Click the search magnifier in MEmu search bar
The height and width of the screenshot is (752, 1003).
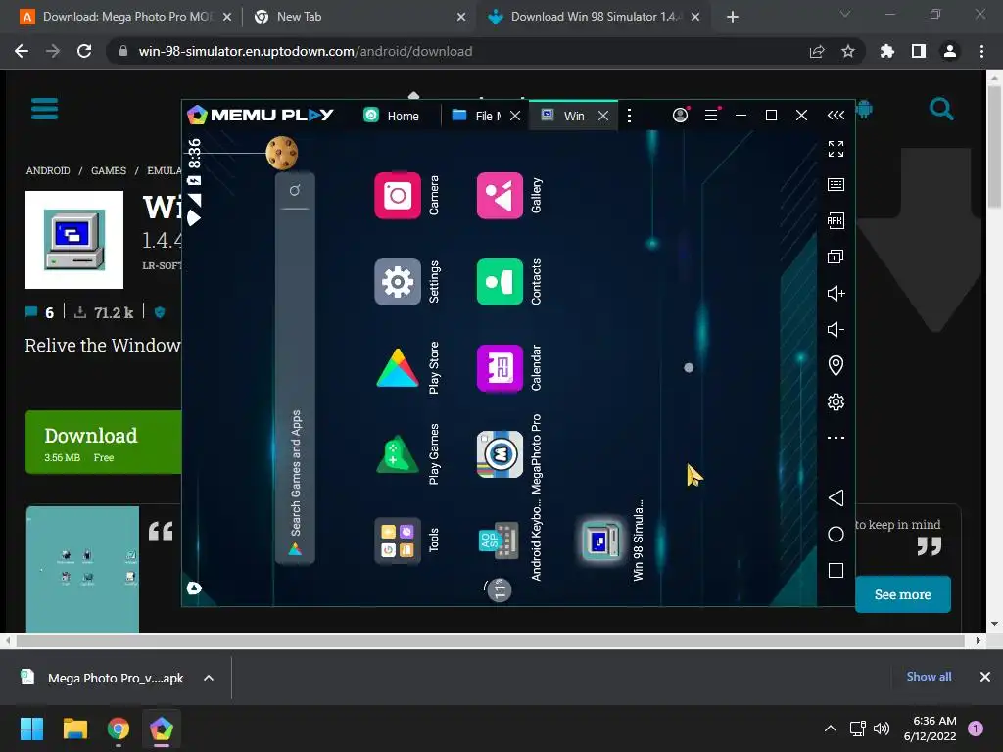(x=295, y=191)
